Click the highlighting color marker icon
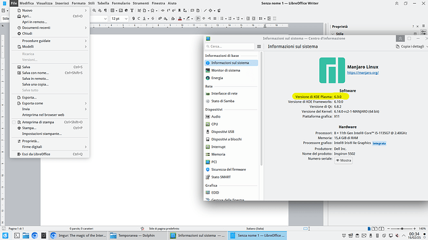 pos(188,19)
